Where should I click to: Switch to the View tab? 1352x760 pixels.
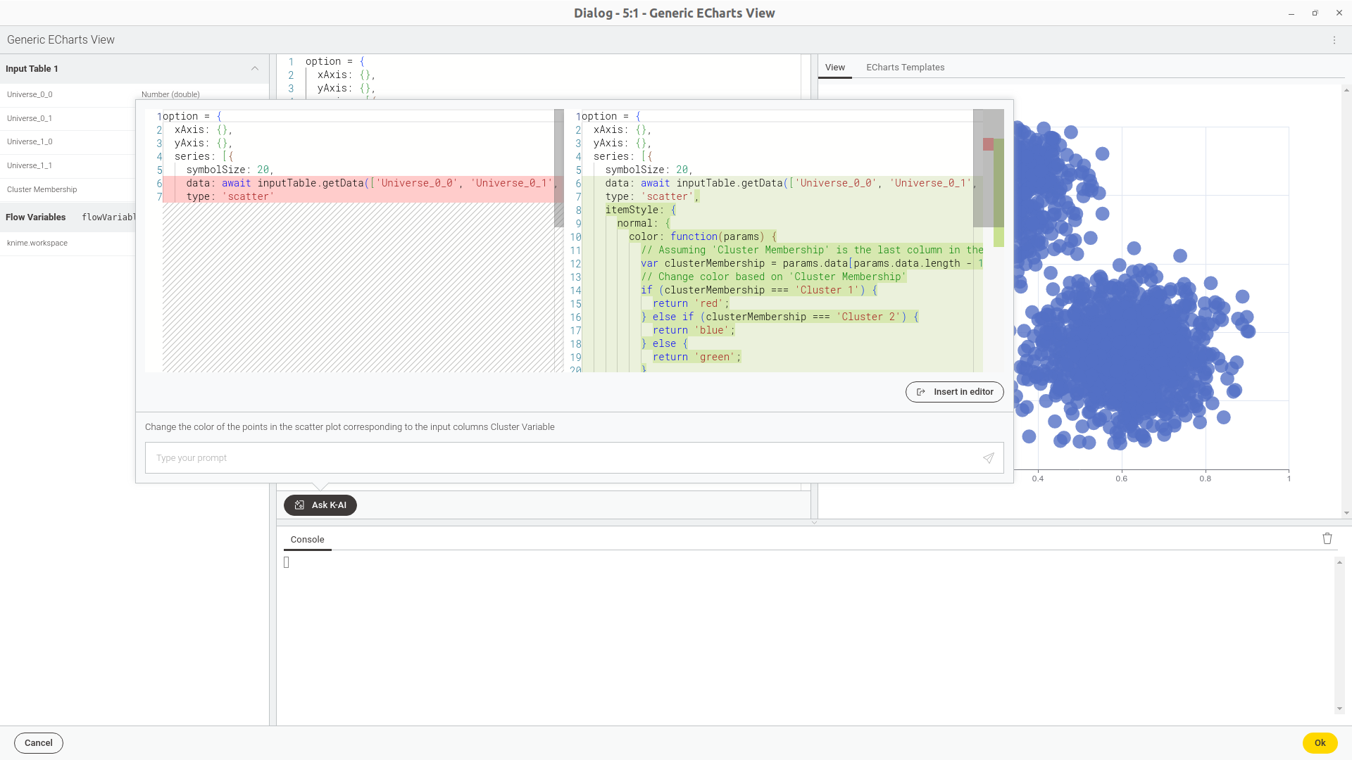(x=834, y=68)
